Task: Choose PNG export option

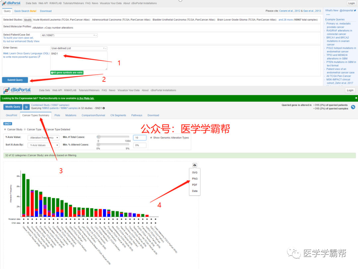Action: 195,179
